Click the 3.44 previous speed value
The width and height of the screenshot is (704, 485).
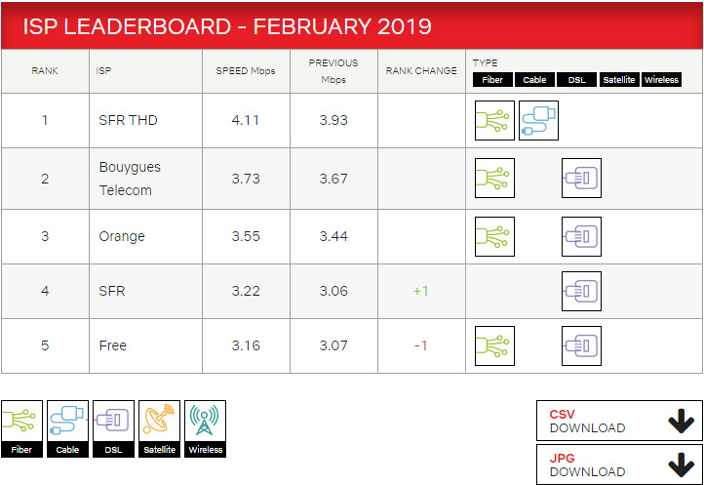(333, 236)
